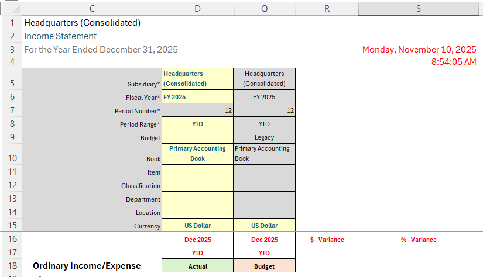Click the yellow YTD Period Range cell

coord(197,124)
